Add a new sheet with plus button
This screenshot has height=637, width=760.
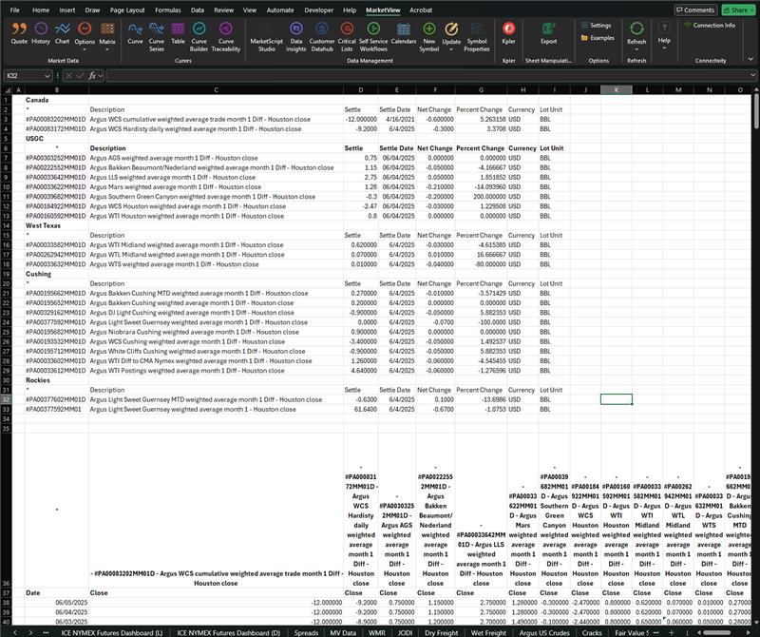point(671,632)
